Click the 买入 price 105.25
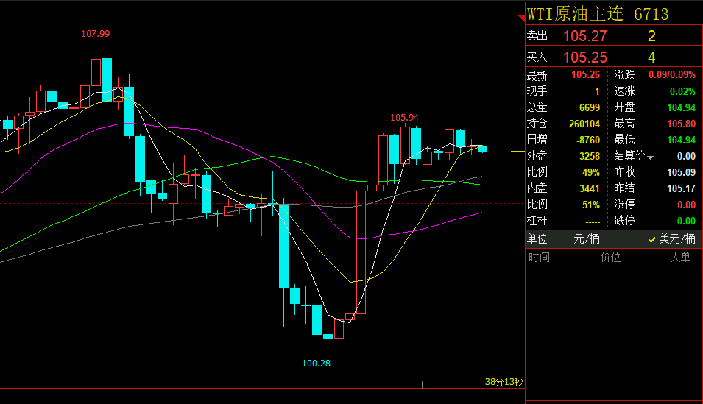This screenshot has width=703, height=404. (584, 57)
